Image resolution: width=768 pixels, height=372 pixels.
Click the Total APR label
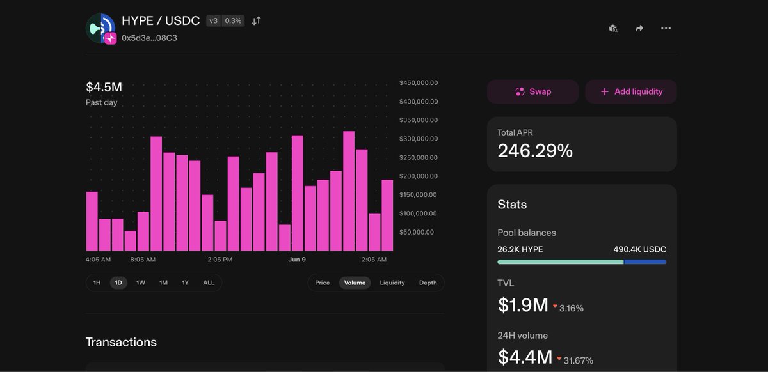pos(515,132)
